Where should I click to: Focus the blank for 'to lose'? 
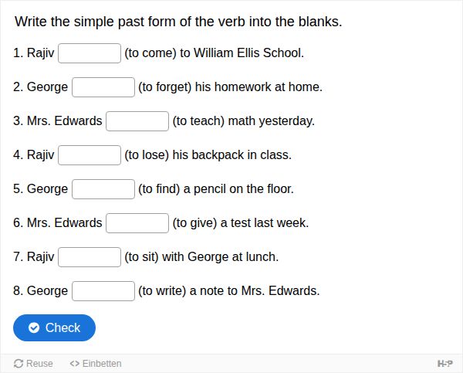[x=90, y=155]
